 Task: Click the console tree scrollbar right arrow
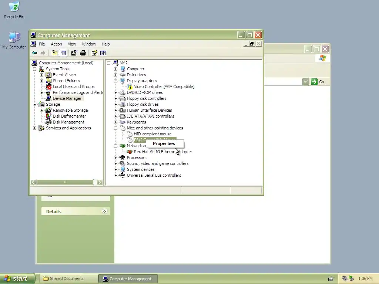pos(100,182)
